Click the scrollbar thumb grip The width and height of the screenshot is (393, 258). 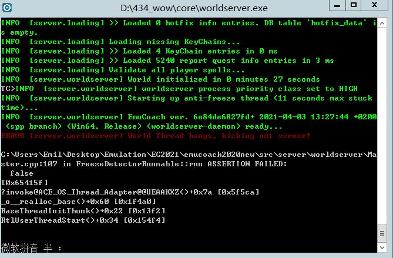pos(382,233)
